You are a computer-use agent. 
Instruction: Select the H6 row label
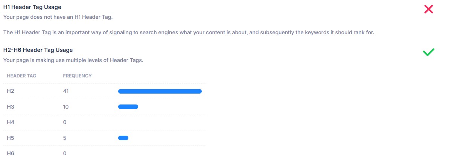pyautogui.click(x=10, y=153)
